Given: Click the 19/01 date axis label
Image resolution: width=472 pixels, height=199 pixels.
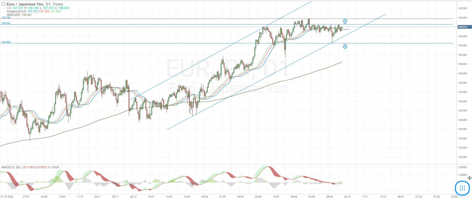Looking at the screenshot, I should coord(151,197).
